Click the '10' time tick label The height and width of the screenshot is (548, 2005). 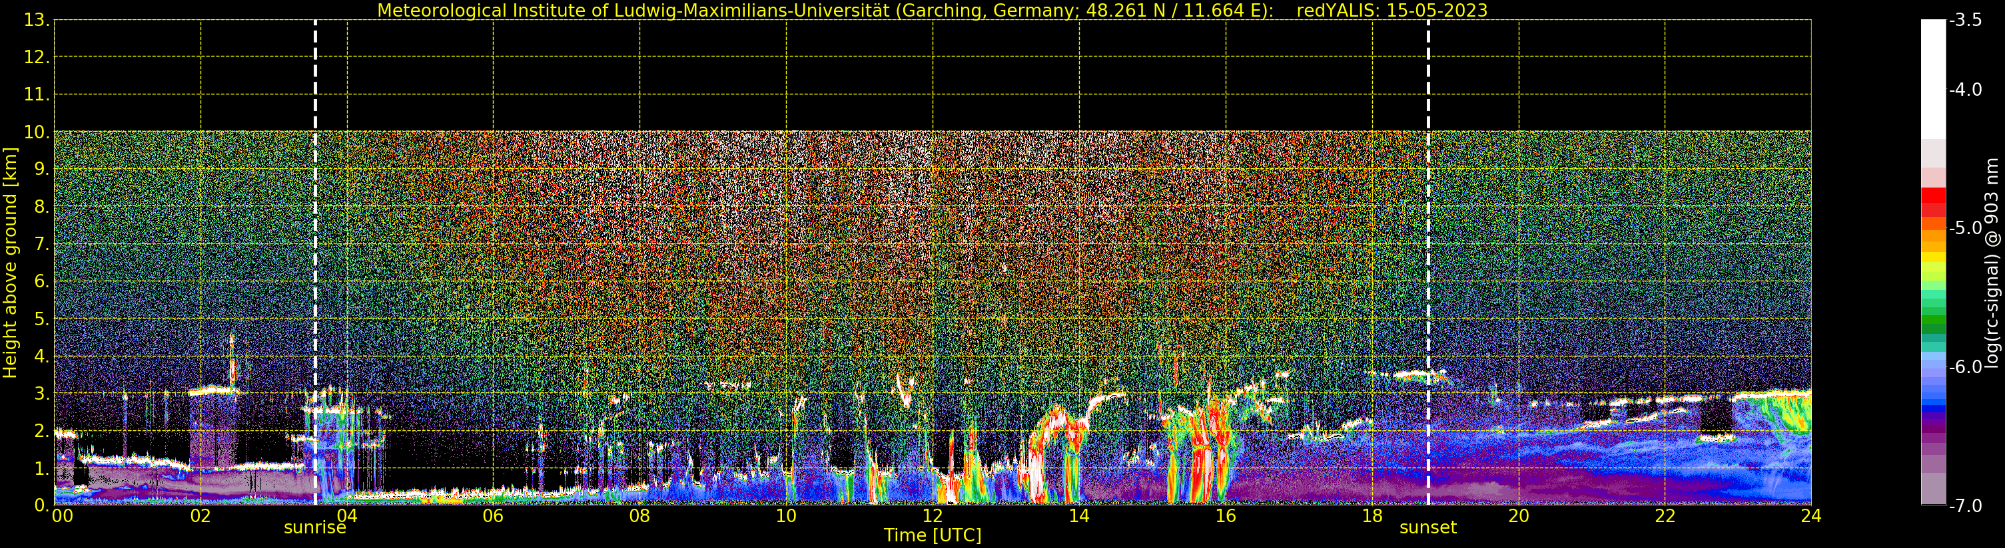pos(786,515)
